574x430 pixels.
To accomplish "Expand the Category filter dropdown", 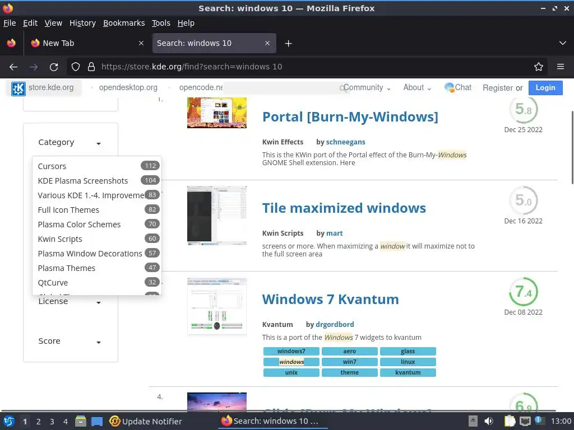I will (x=70, y=143).
